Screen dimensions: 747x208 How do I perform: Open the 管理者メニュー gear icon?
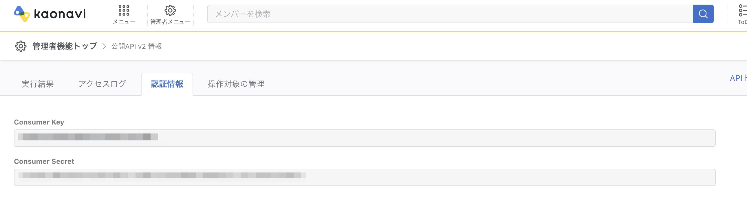pyautogui.click(x=170, y=11)
